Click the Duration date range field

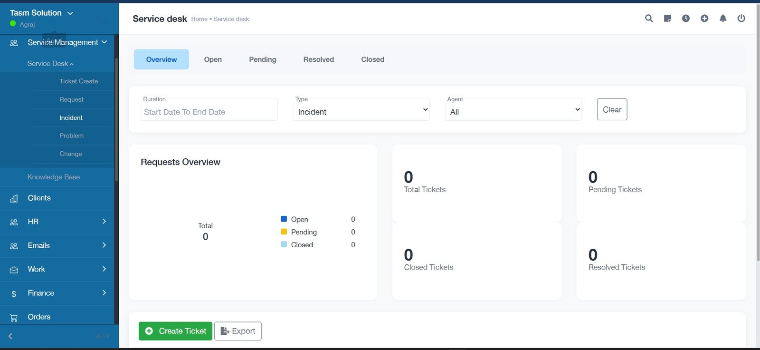pos(209,112)
